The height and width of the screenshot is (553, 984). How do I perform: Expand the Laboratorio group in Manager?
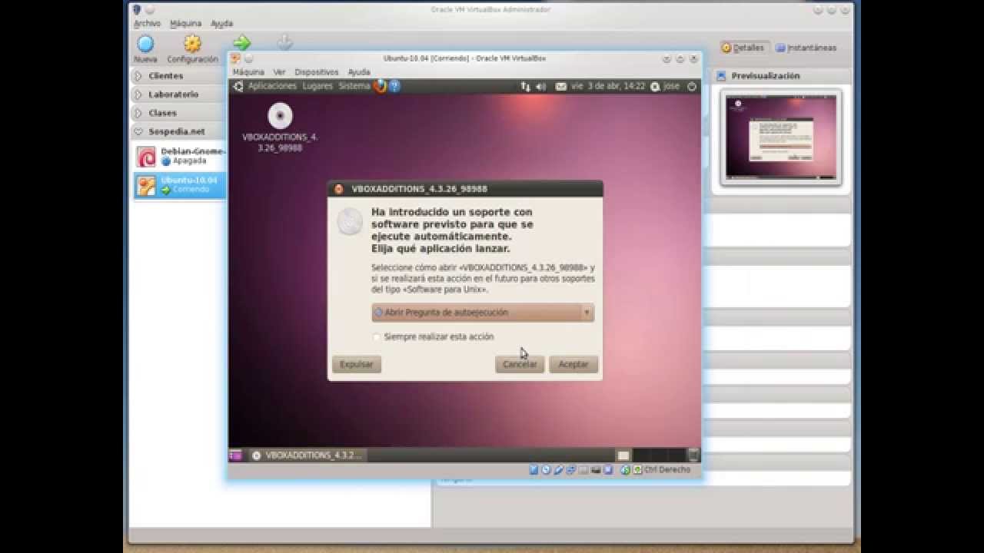pos(138,94)
